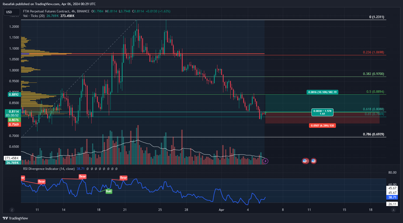Click the purple lightning bolt icon
Image resolution: width=403 pixels, height=223 pixels.
click(265, 161)
